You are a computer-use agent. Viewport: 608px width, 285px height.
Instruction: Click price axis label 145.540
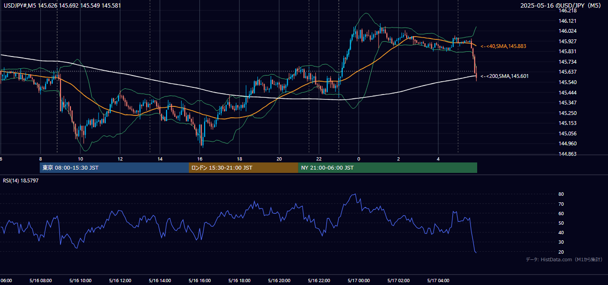[x=568, y=82]
